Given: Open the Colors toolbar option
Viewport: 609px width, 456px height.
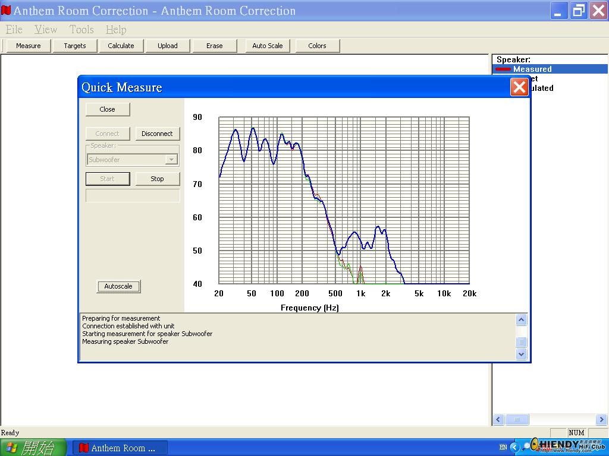Looking at the screenshot, I should coord(318,46).
